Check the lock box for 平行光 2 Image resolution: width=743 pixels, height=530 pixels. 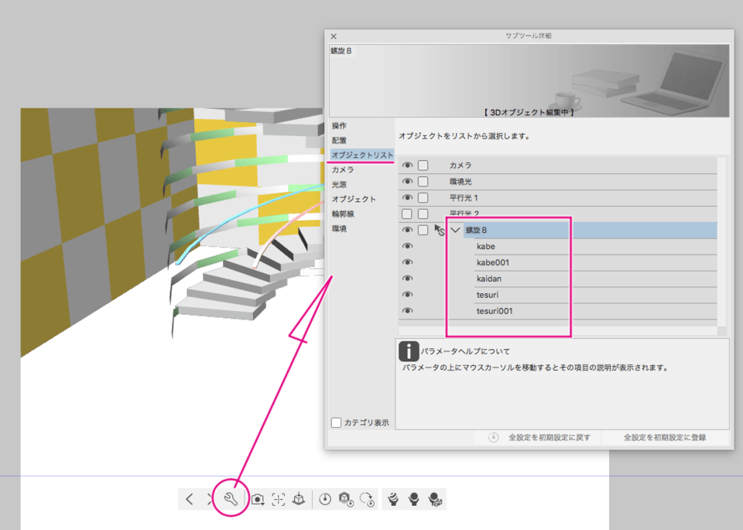[x=423, y=214]
